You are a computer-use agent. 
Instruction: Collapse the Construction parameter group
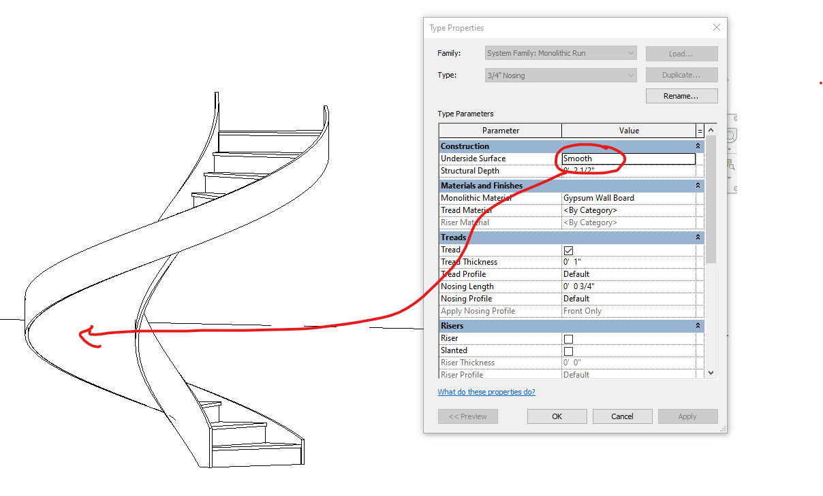pyautogui.click(x=696, y=145)
